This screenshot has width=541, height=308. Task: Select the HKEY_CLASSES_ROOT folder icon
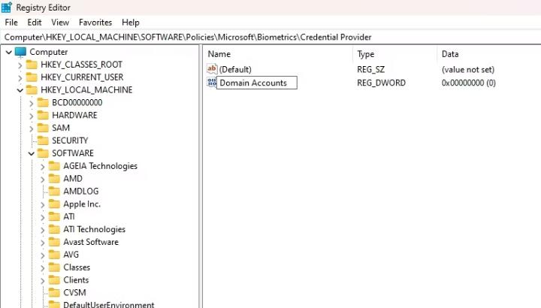[x=32, y=65]
